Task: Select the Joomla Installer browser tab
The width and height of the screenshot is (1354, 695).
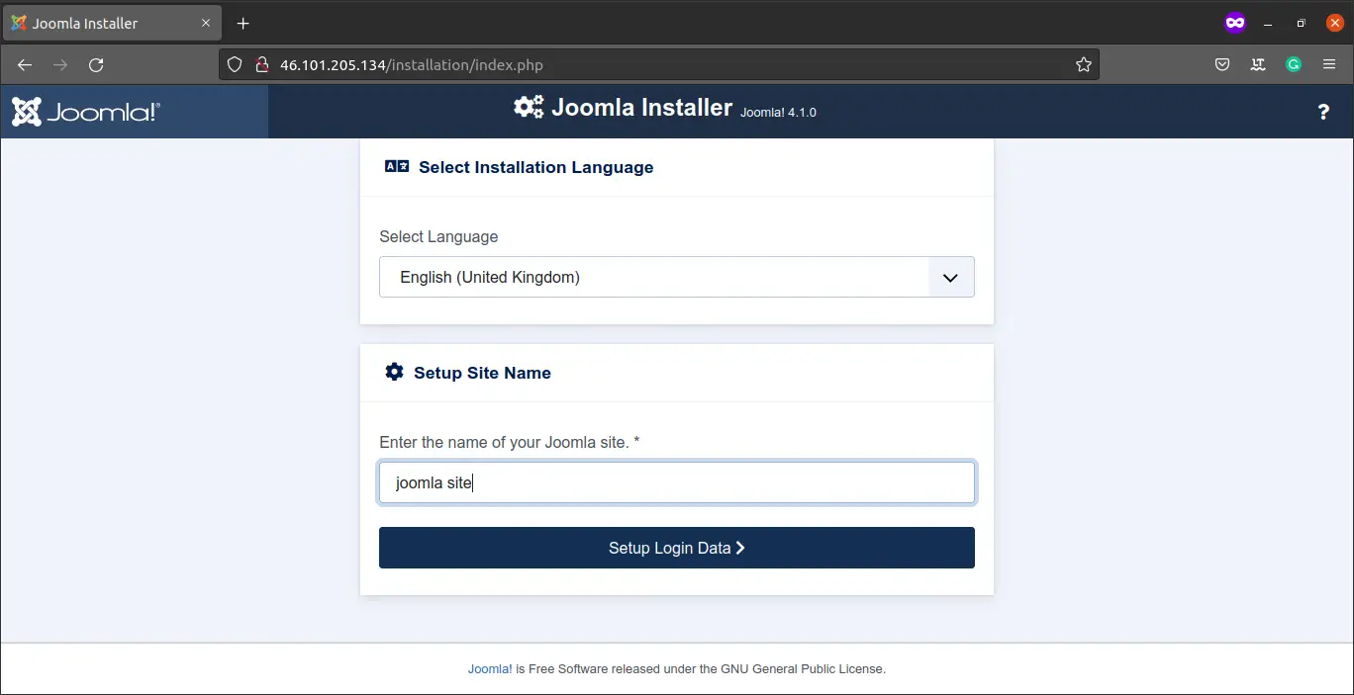Action: tap(114, 23)
